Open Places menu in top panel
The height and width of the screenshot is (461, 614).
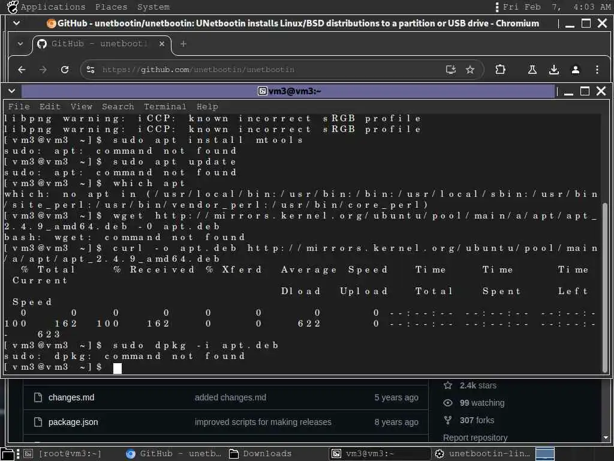click(x=111, y=7)
